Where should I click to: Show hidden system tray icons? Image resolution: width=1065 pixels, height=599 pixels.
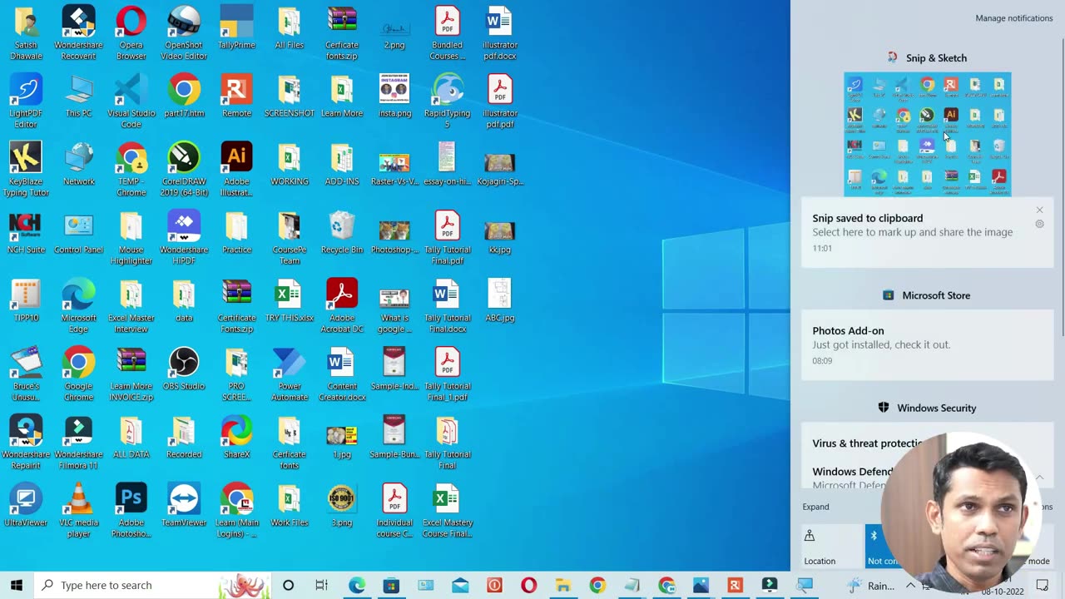(910, 586)
